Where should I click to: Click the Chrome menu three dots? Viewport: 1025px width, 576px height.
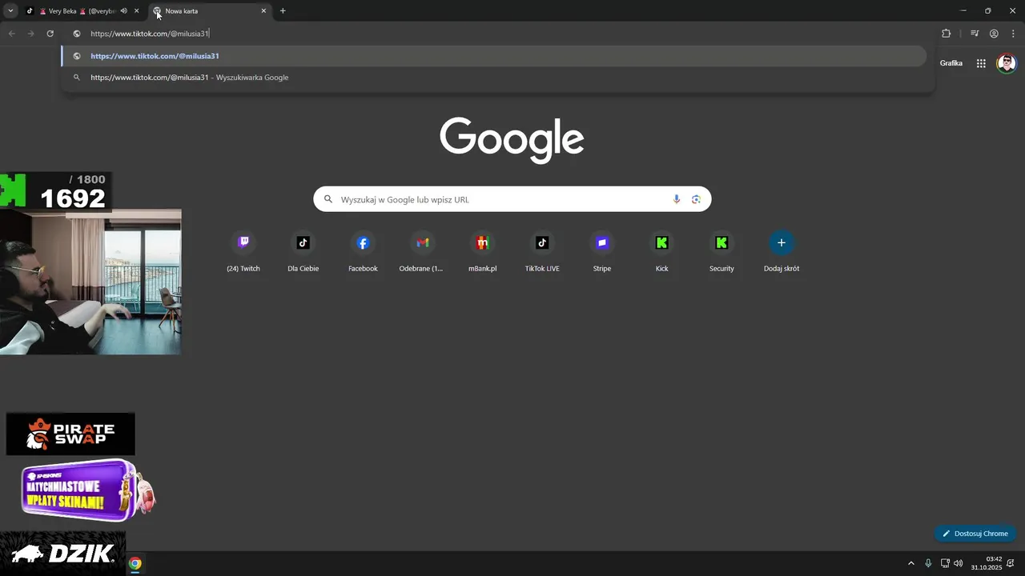tap(1013, 34)
